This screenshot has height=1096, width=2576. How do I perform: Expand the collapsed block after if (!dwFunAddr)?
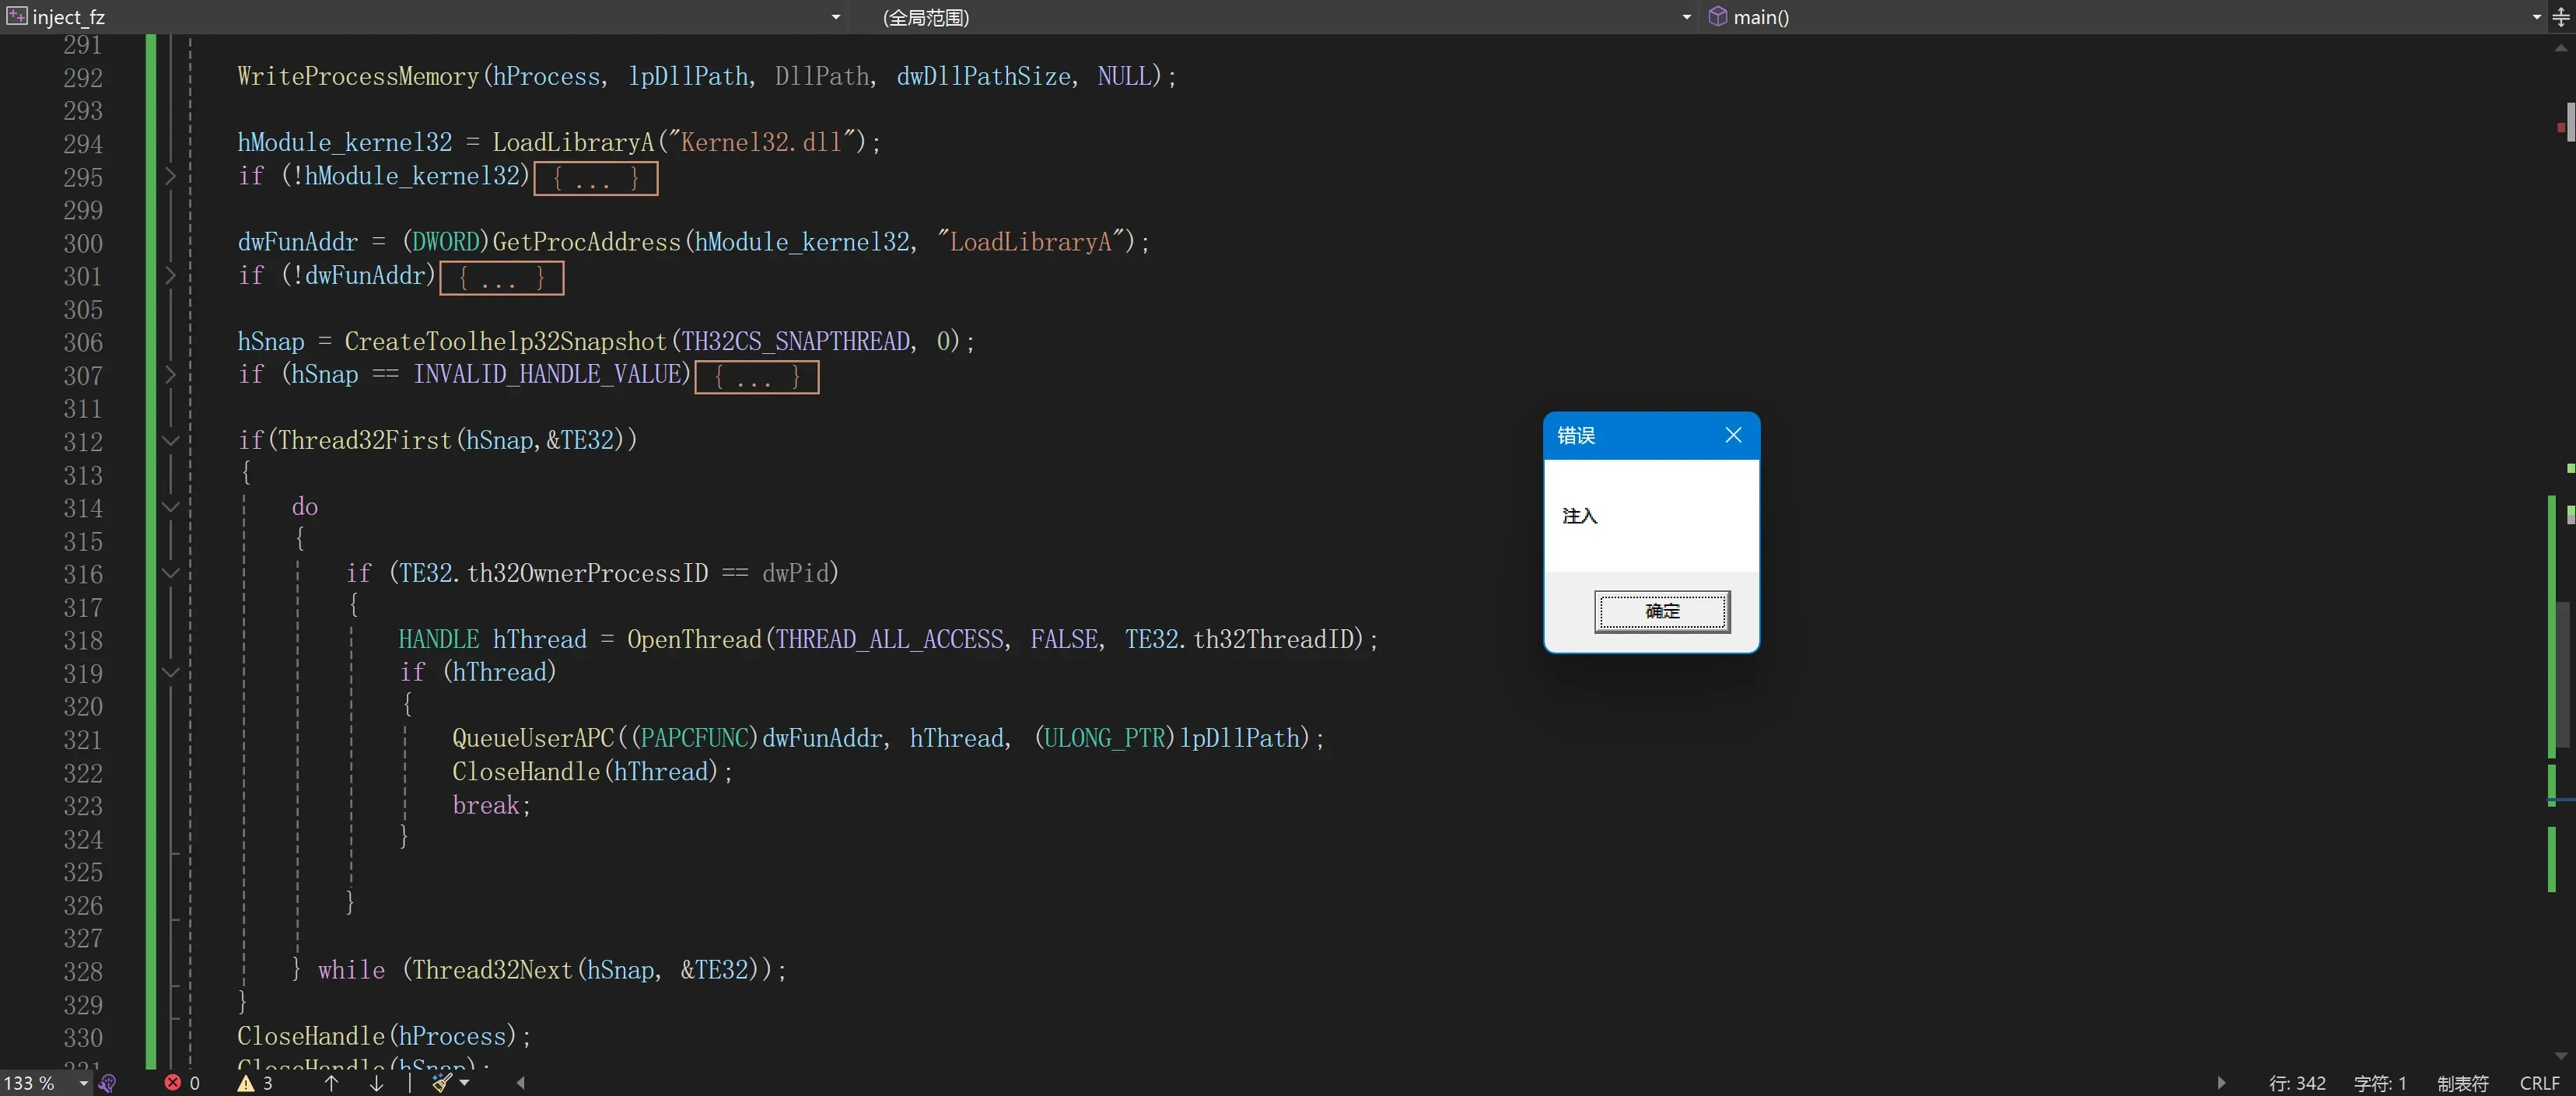click(x=501, y=278)
